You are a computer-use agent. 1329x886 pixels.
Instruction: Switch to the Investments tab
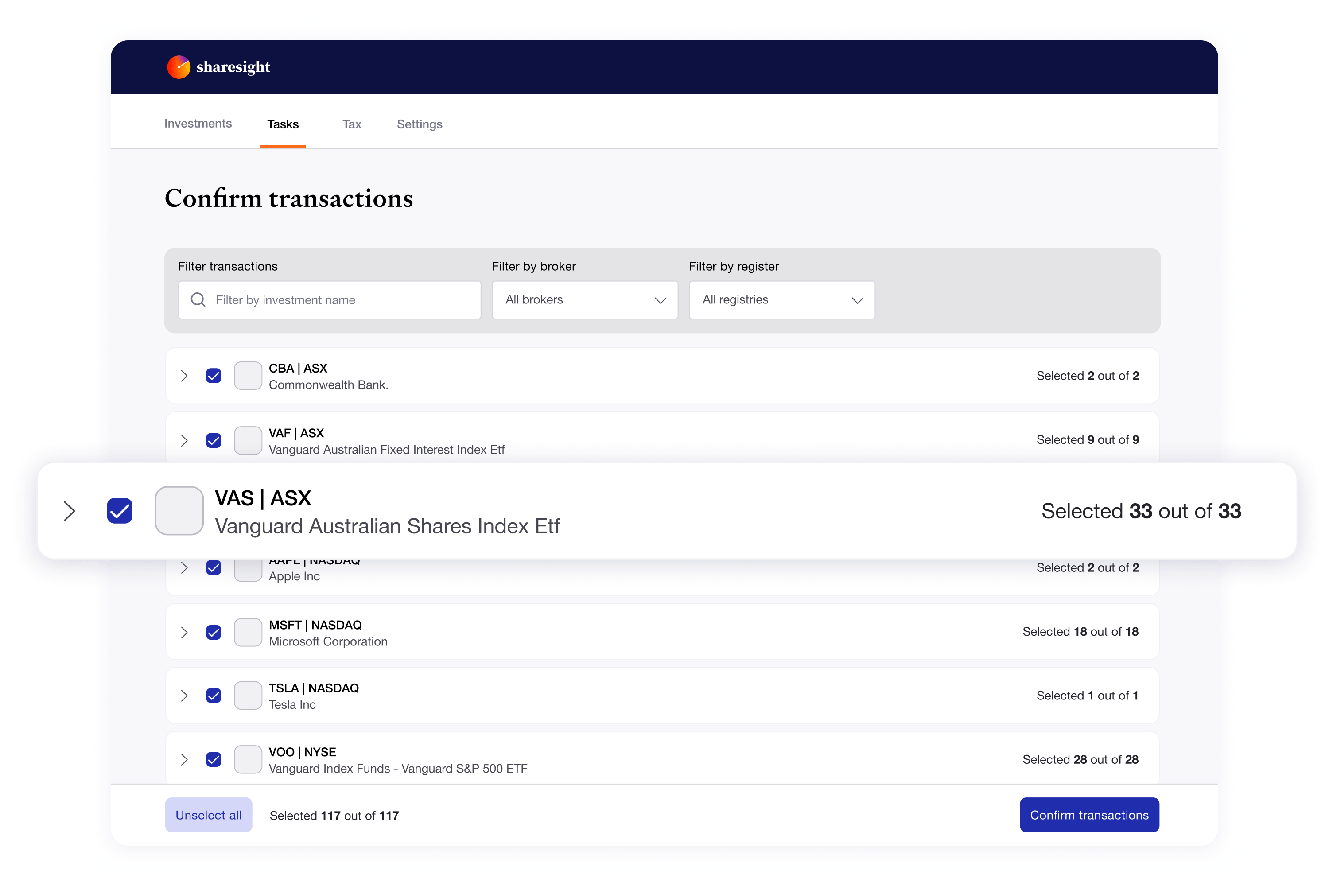tap(198, 124)
